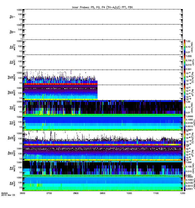Click the '0600' time axis label
This screenshot has height=208, width=195.
click(x=22, y=193)
